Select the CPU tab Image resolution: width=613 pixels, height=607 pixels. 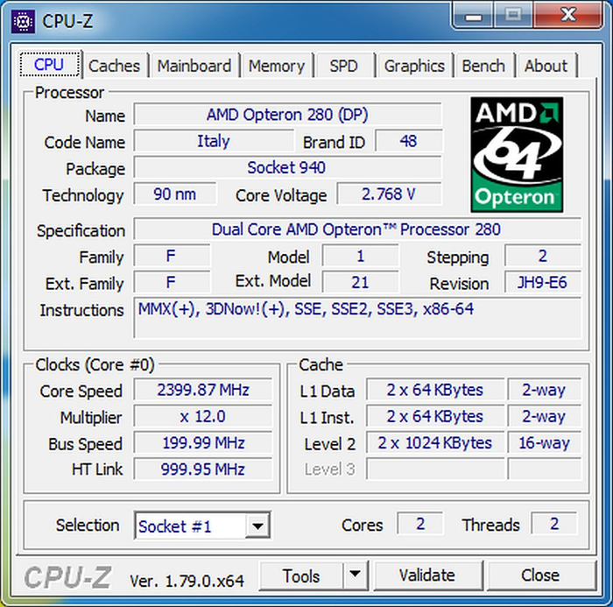49,65
